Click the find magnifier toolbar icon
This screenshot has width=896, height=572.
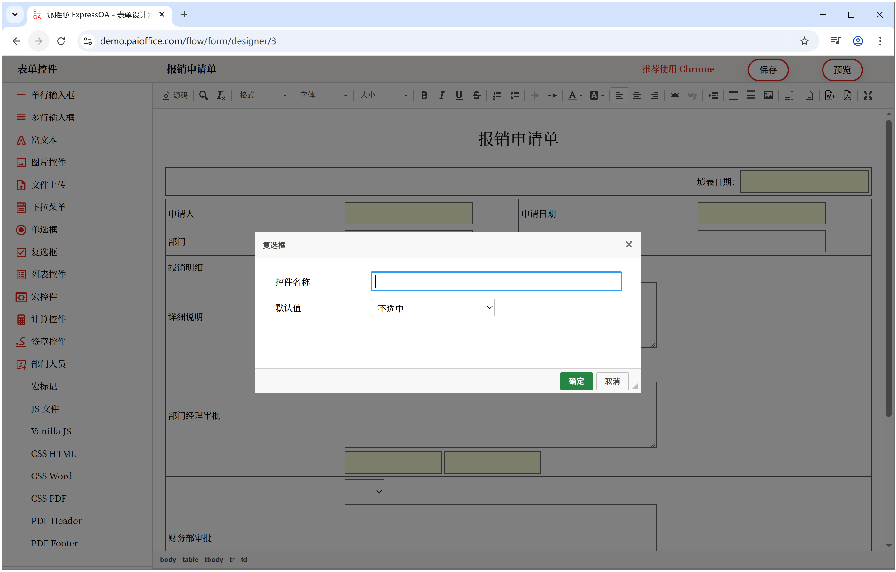(x=203, y=96)
